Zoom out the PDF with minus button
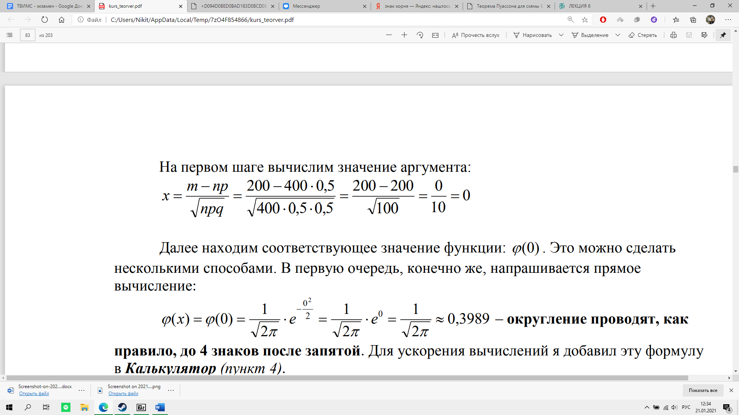 pos(389,35)
